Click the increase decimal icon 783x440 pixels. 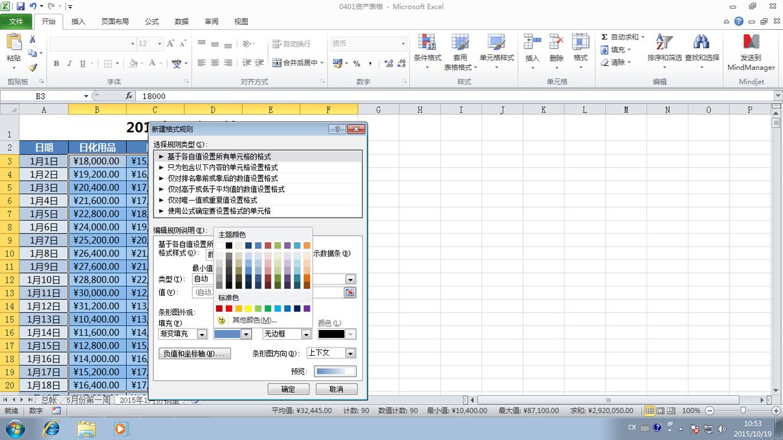coord(388,63)
